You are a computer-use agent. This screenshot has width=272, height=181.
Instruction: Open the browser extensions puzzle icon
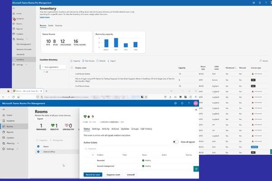191,97
